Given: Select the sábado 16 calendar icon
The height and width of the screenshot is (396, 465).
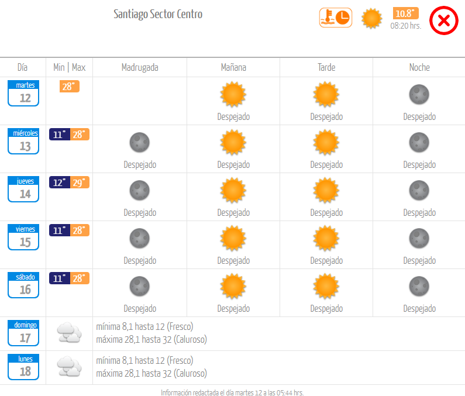Looking at the screenshot, I should pyautogui.click(x=23, y=285).
